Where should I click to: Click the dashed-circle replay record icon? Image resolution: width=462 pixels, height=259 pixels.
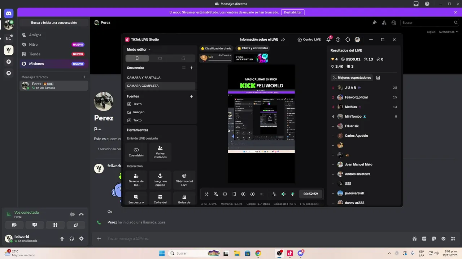pyautogui.click(x=252, y=194)
